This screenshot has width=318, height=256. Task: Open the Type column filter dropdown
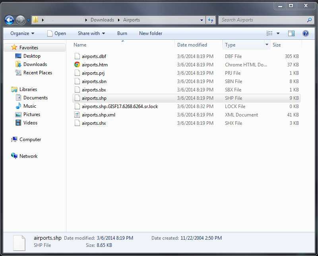267,45
